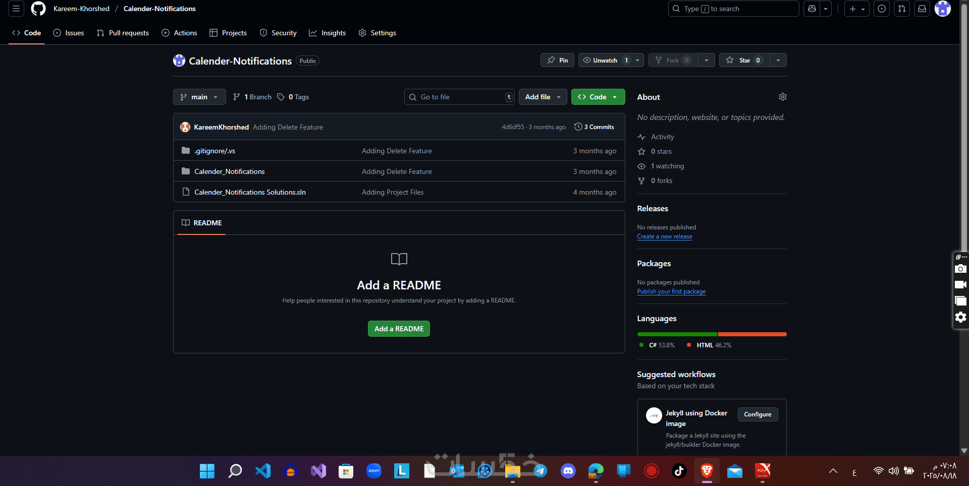This screenshot has width=969, height=486.
Task: Open the header pull requests icon
Action: point(902,9)
